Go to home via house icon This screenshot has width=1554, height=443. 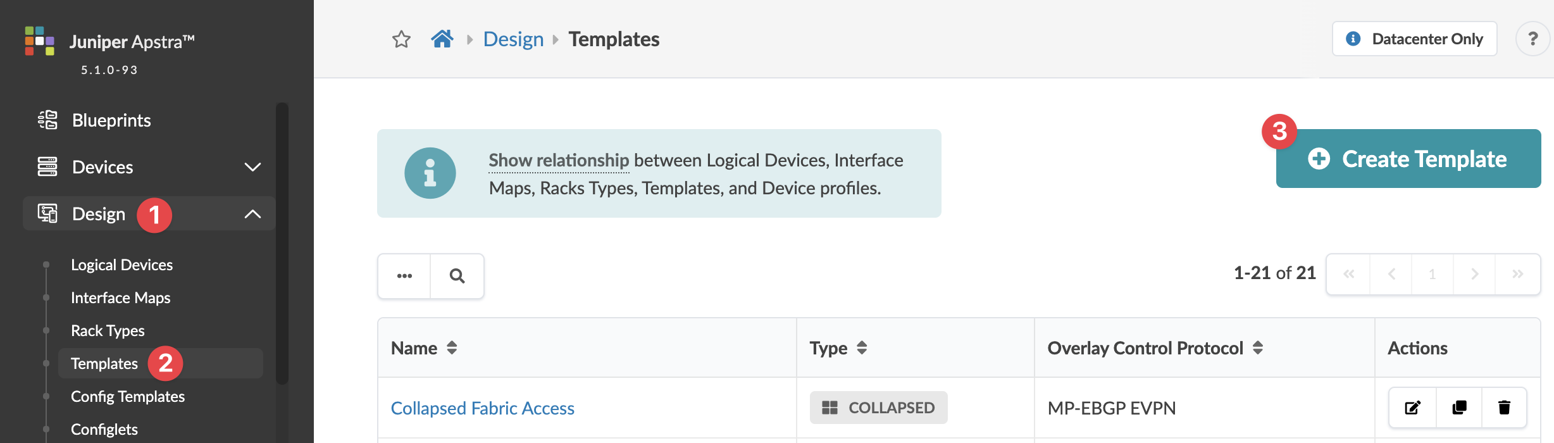(442, 39)
